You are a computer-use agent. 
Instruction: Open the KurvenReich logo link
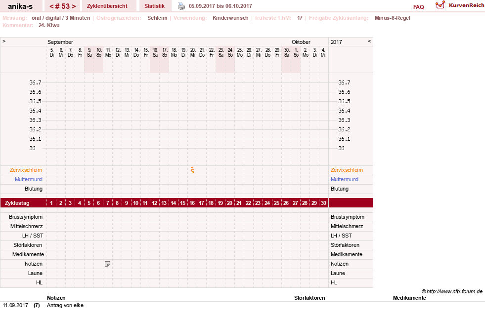click(459, 5)
